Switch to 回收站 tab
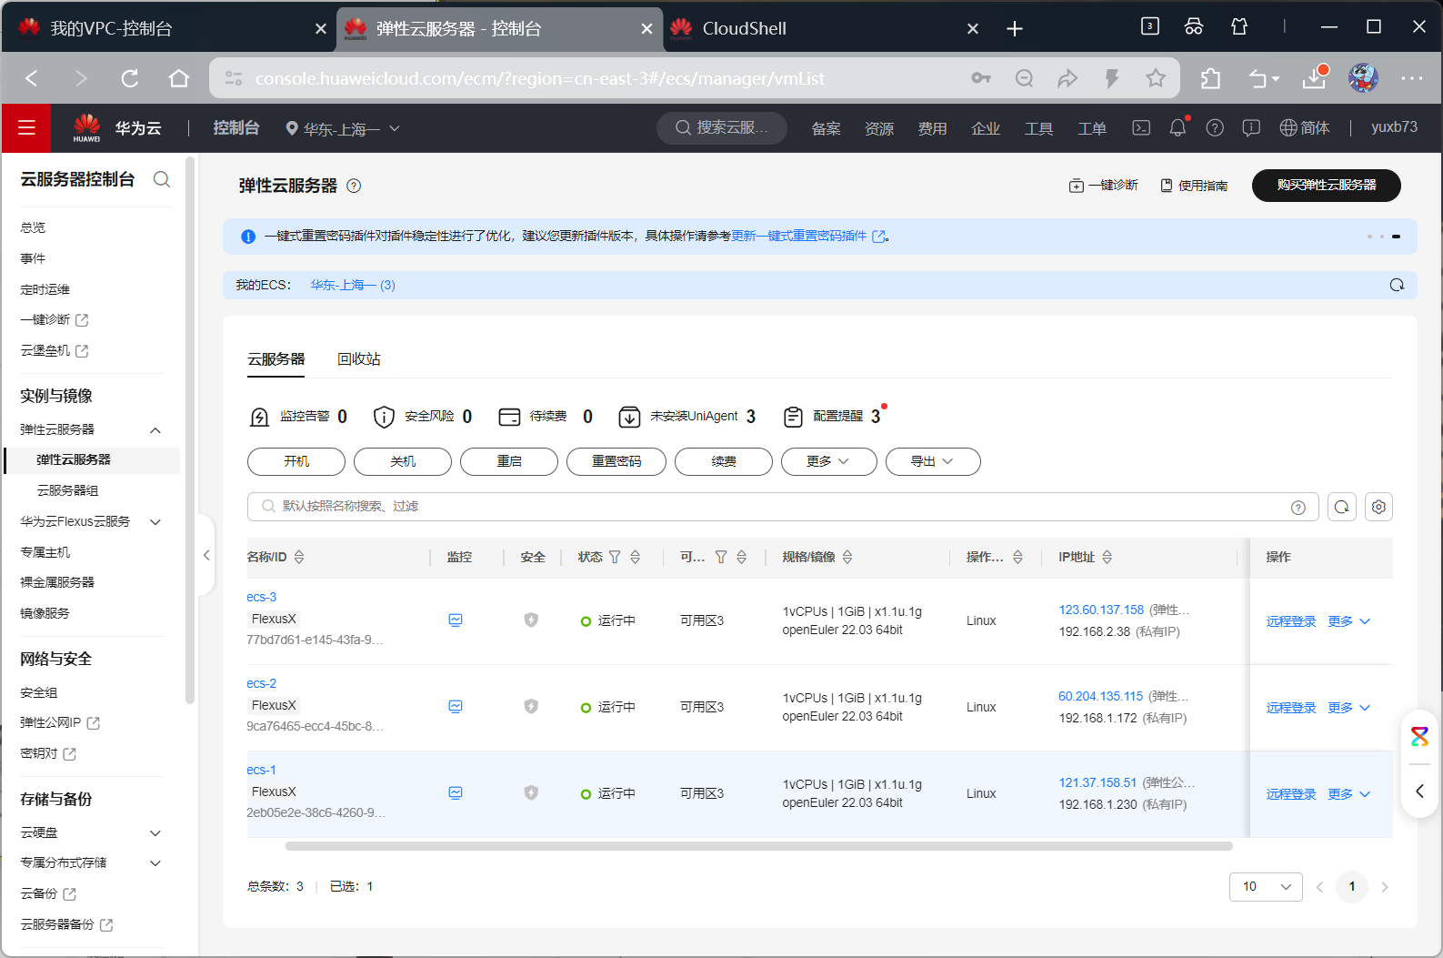Viewport: 1443px width, 958px height. tap(359, 359)
